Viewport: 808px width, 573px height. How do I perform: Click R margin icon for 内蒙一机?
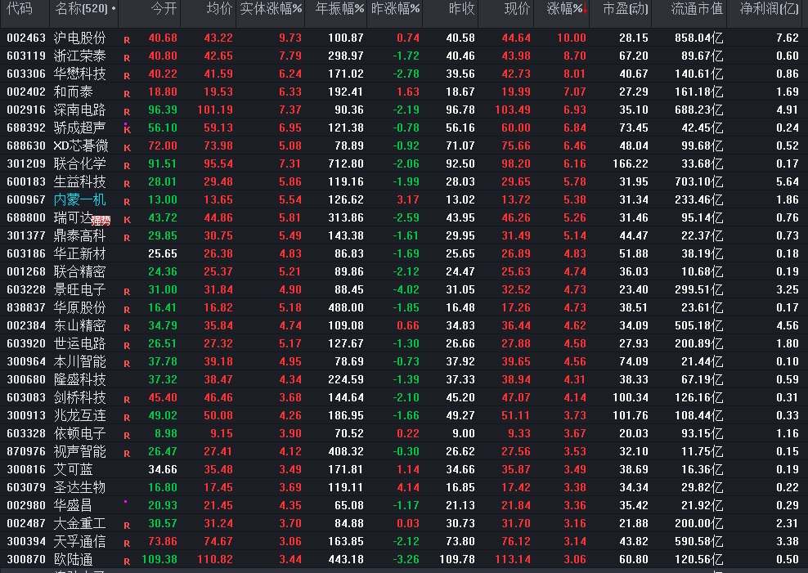tap(127, 203)
